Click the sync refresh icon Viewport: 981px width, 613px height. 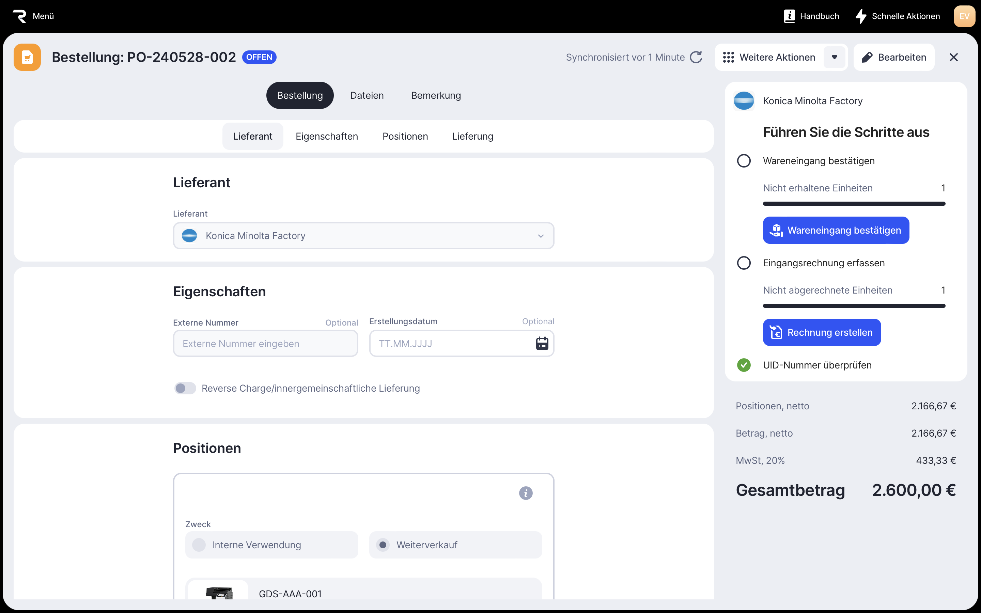coord(696,57)
